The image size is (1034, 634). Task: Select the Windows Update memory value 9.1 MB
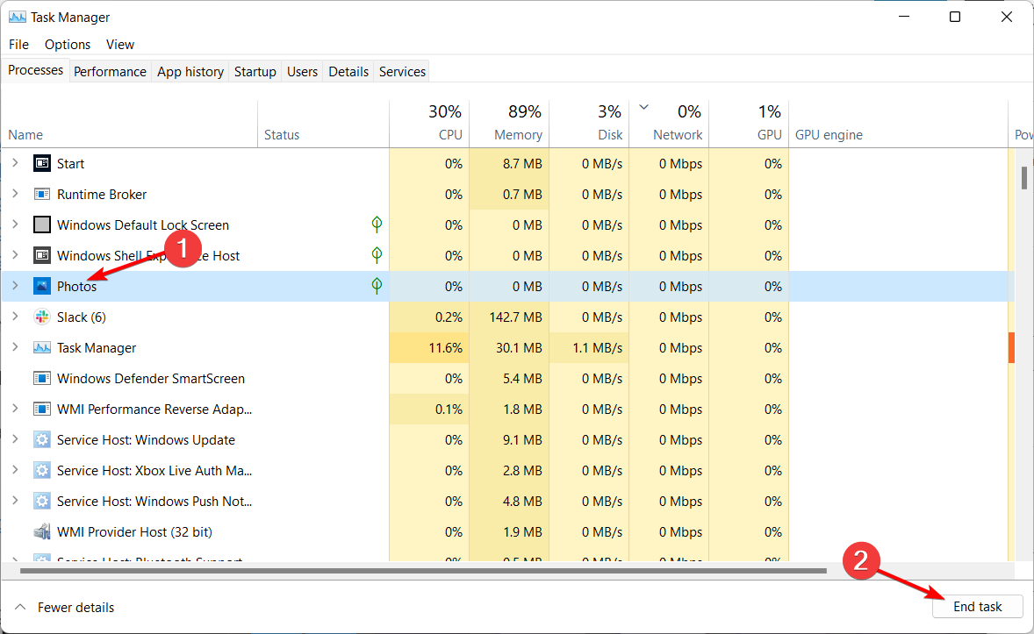pos(522,439)
